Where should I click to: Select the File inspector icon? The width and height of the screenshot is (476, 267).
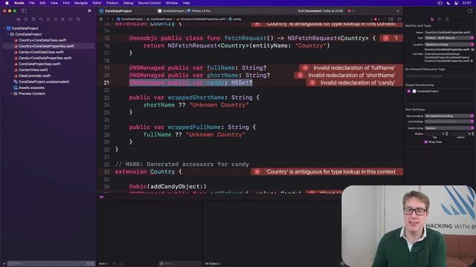(x=432, y=19)
